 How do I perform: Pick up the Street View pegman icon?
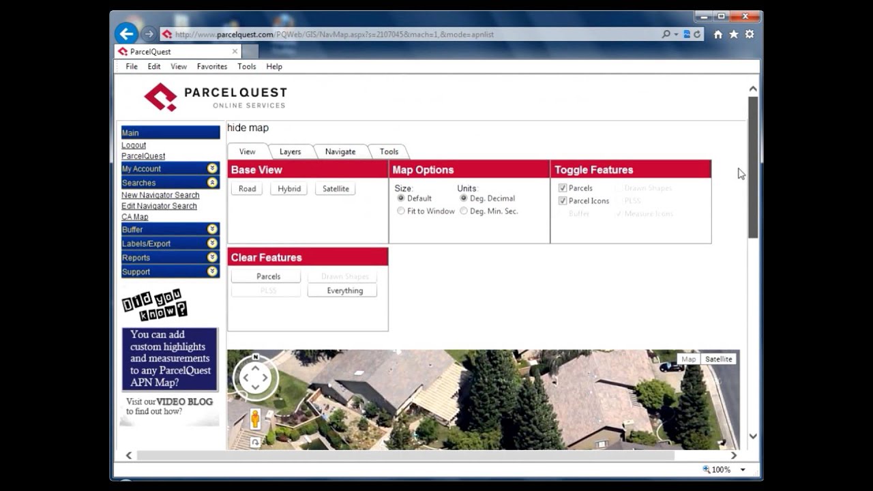coord(255,419)
